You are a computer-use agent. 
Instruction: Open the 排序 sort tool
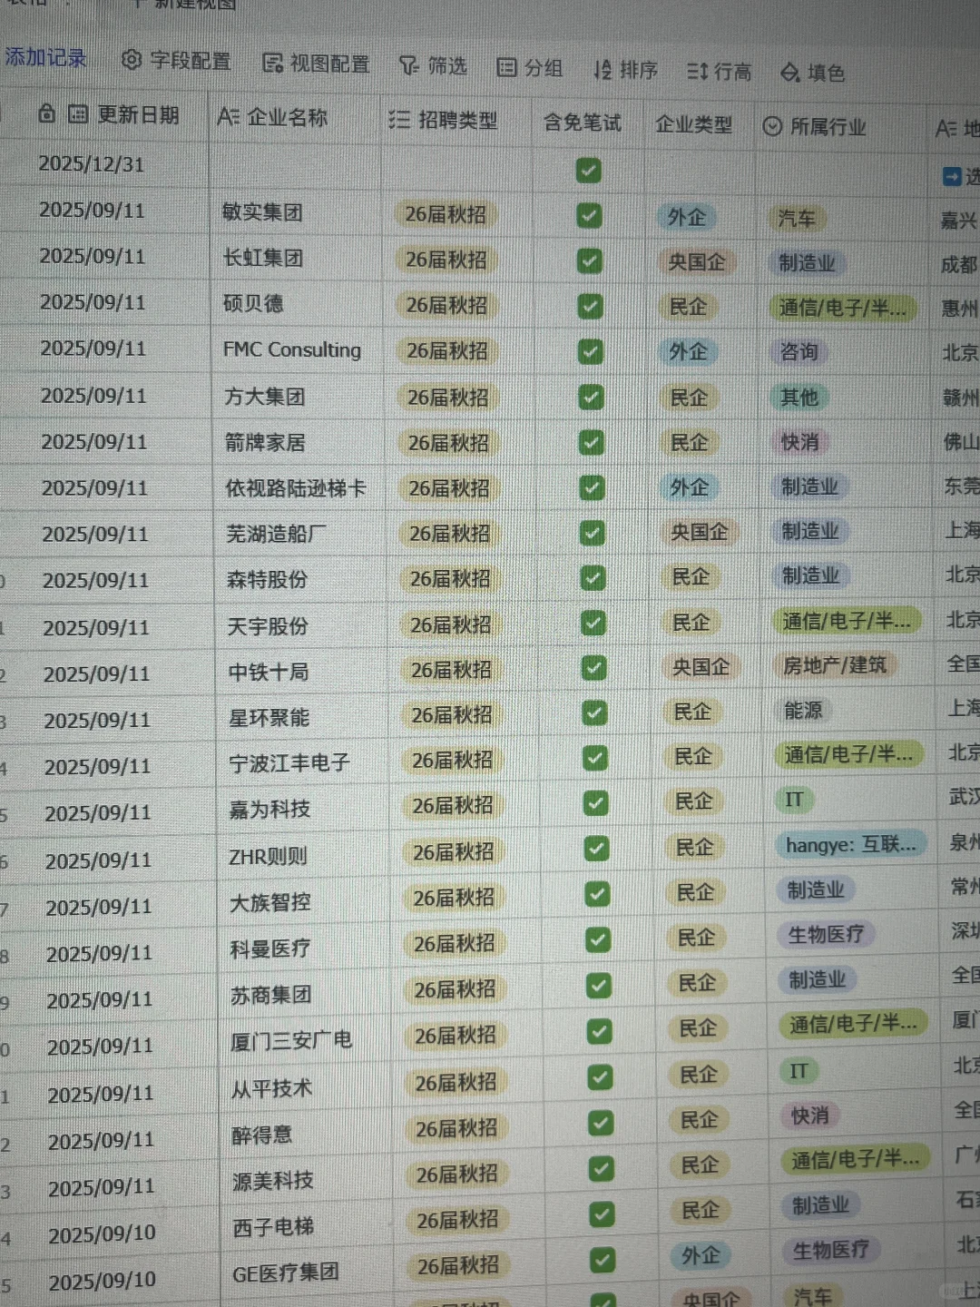625,70
